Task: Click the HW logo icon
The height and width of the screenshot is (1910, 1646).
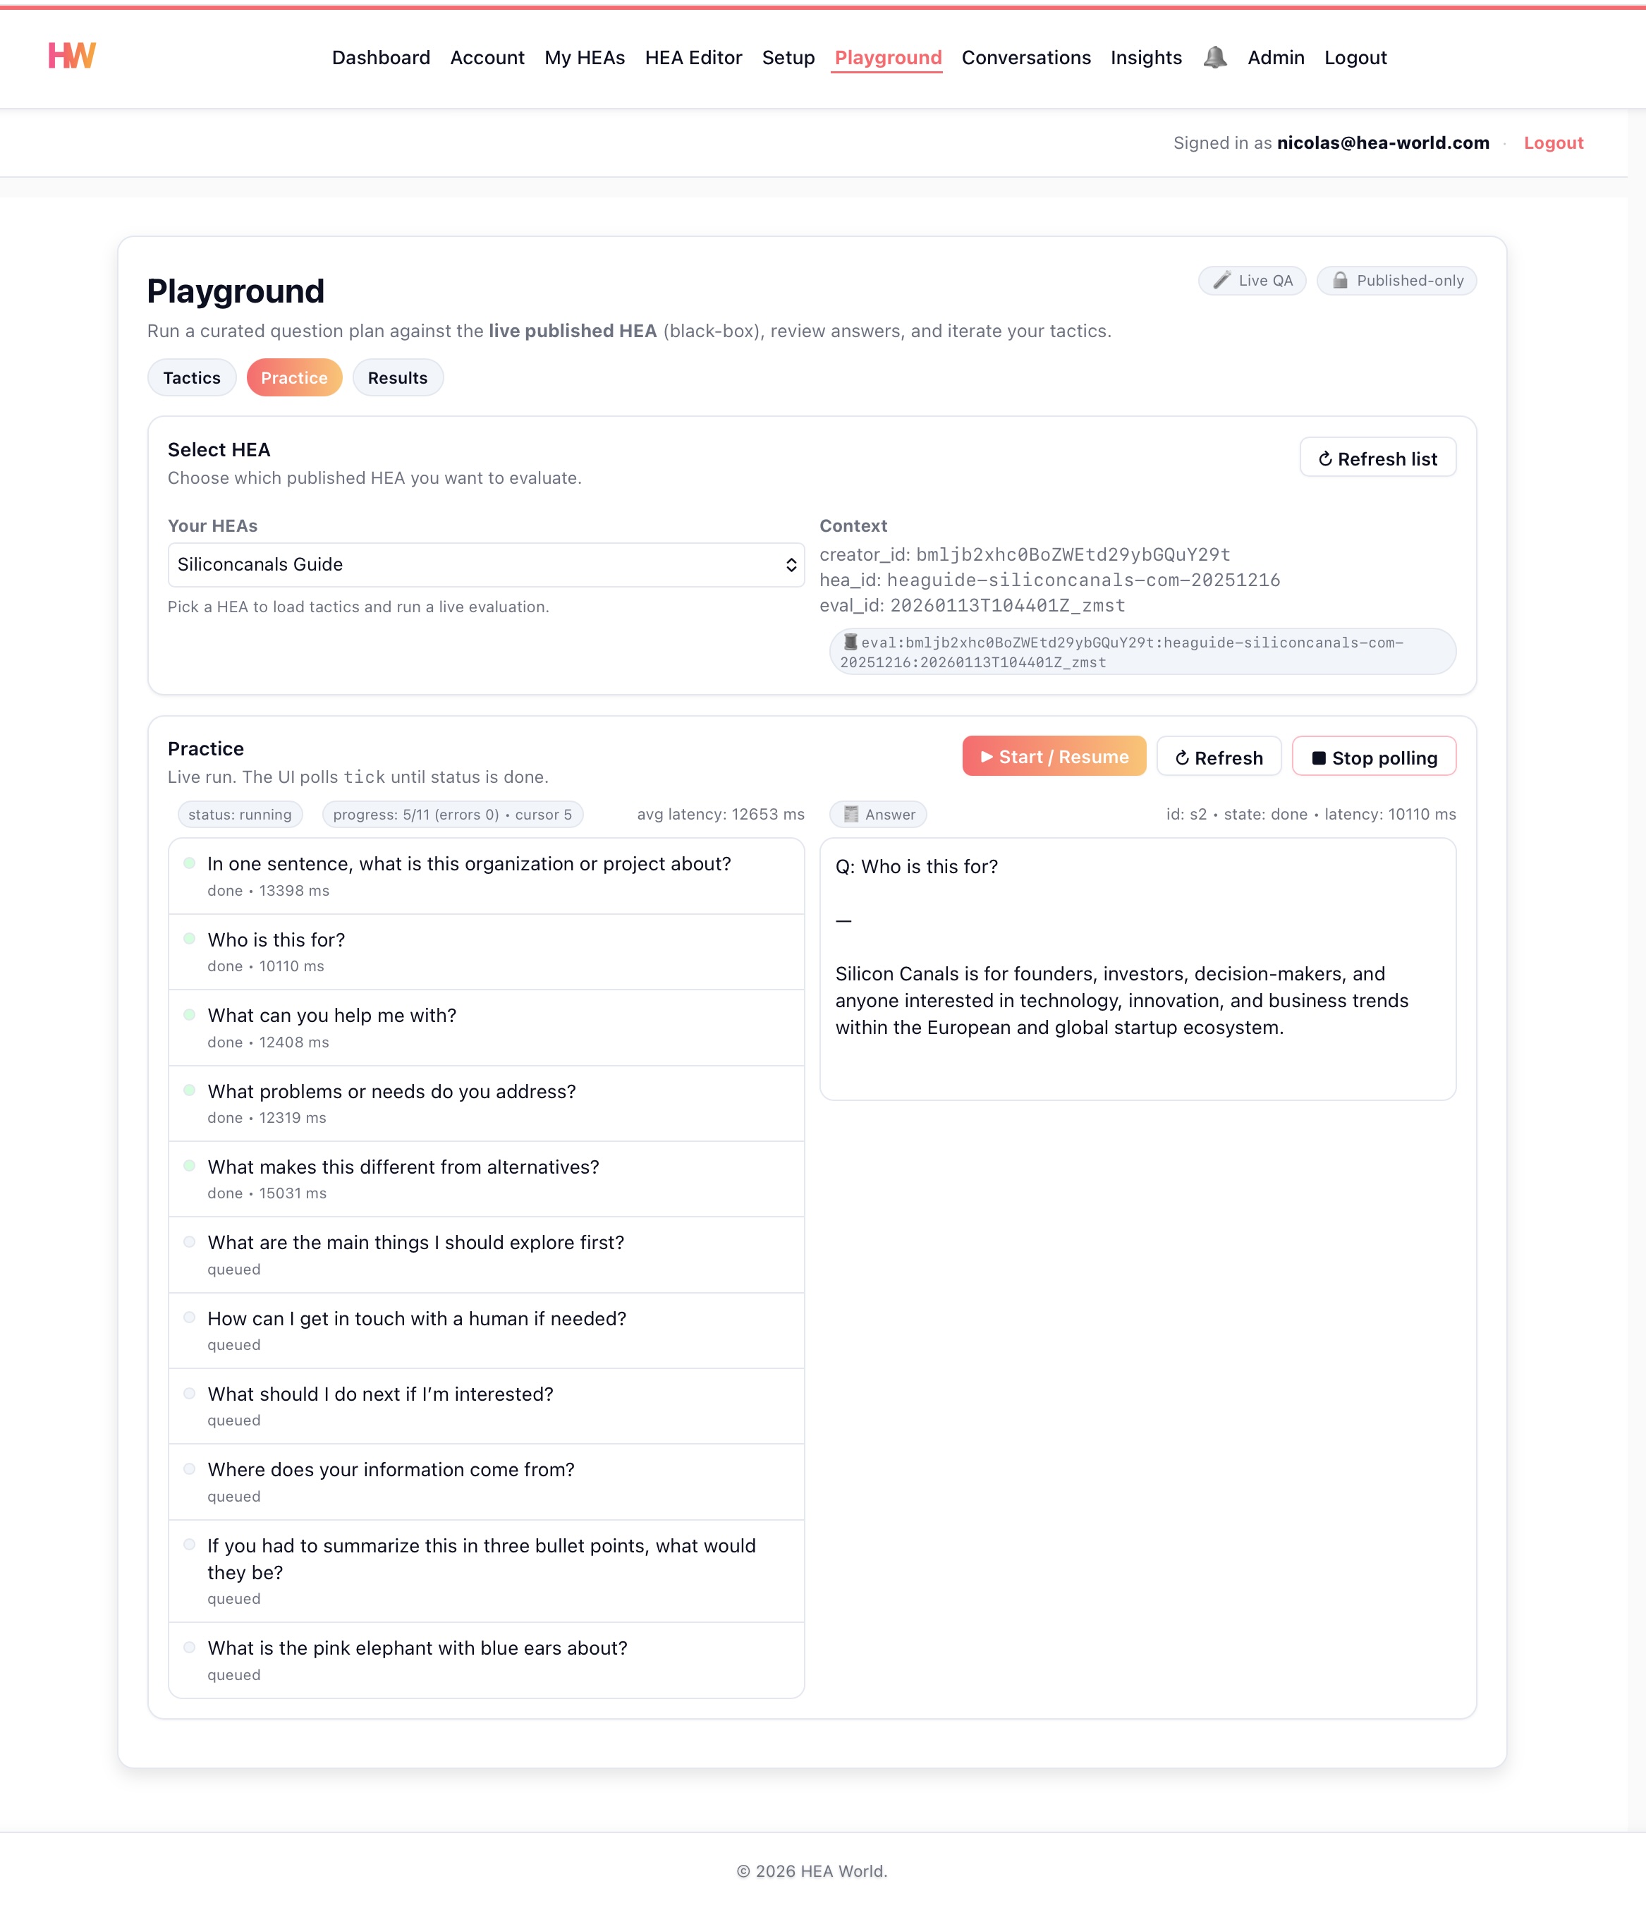Action: [72, 56]
